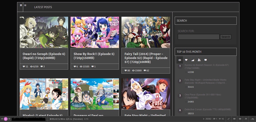Image resolution: width=256 pixels, height=122 pixels.
Task: Open Fairy Tail (2014) Proper title link
Action: pyautogui.click(x=146, y=58)
